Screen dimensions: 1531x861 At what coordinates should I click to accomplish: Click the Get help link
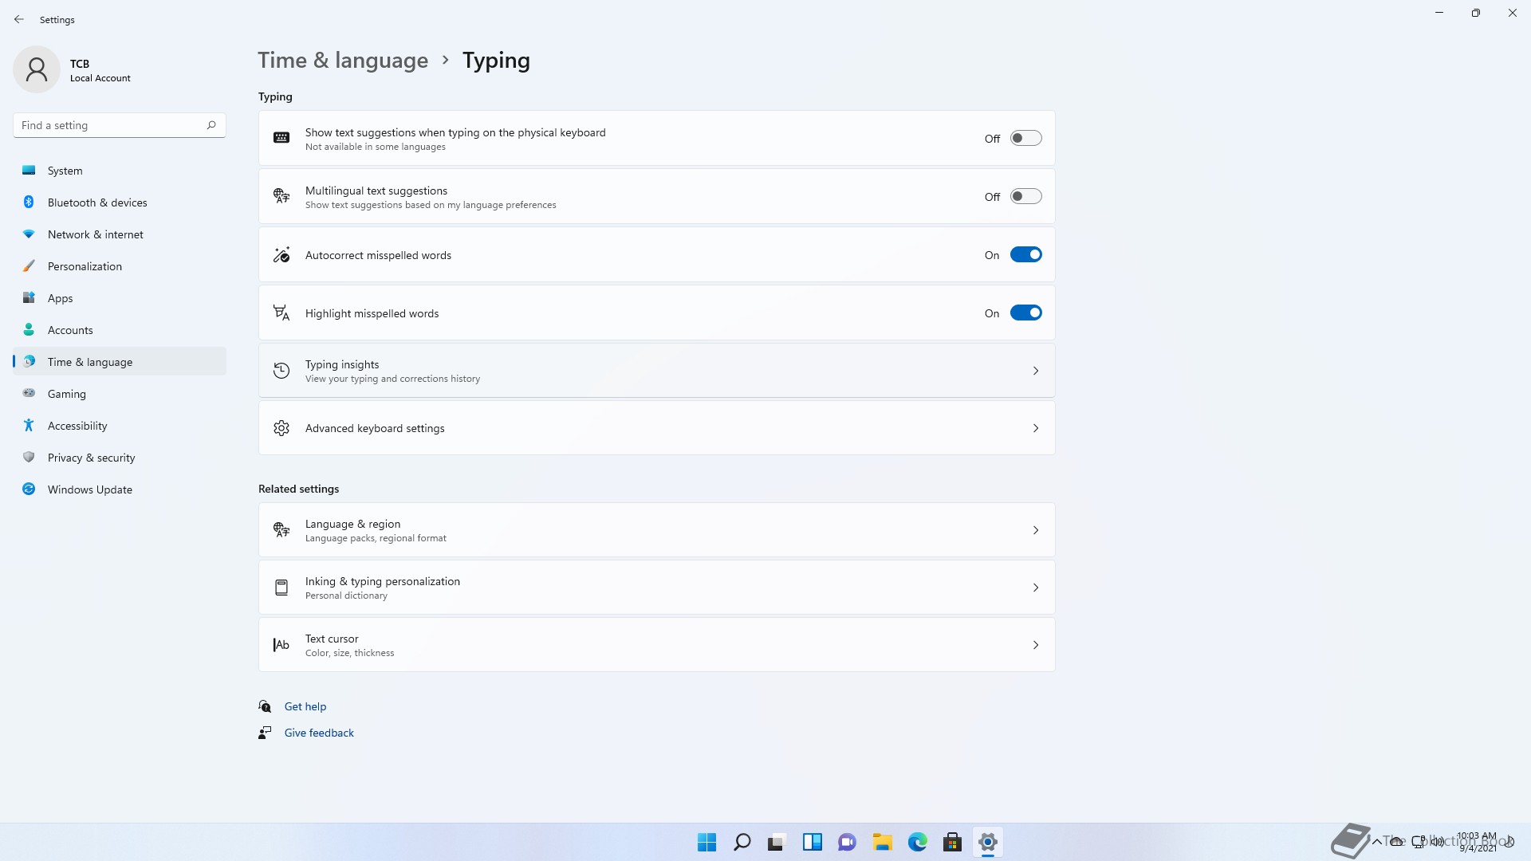click(305, 706)
